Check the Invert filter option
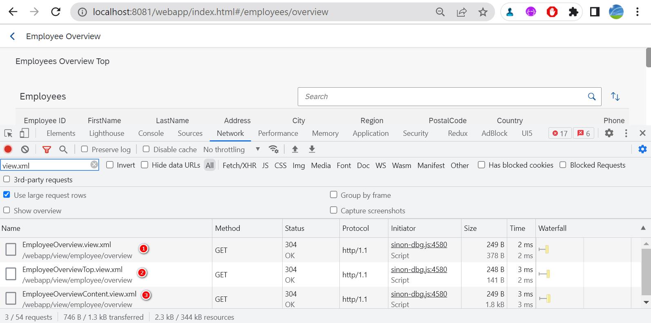The image size is (651, 323). 110,165
